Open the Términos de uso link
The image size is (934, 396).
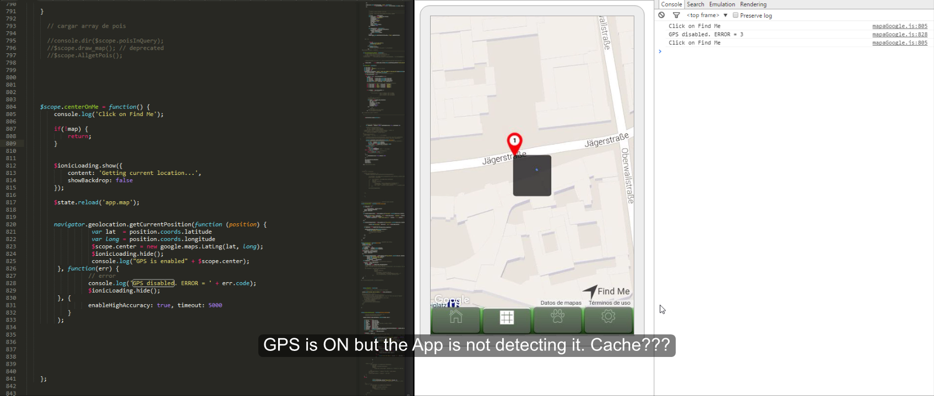pos(609,303)
